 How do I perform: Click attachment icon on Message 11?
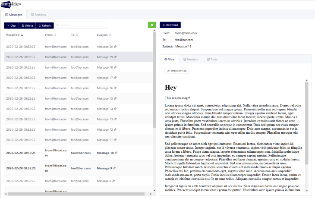(x=115, y=140)
